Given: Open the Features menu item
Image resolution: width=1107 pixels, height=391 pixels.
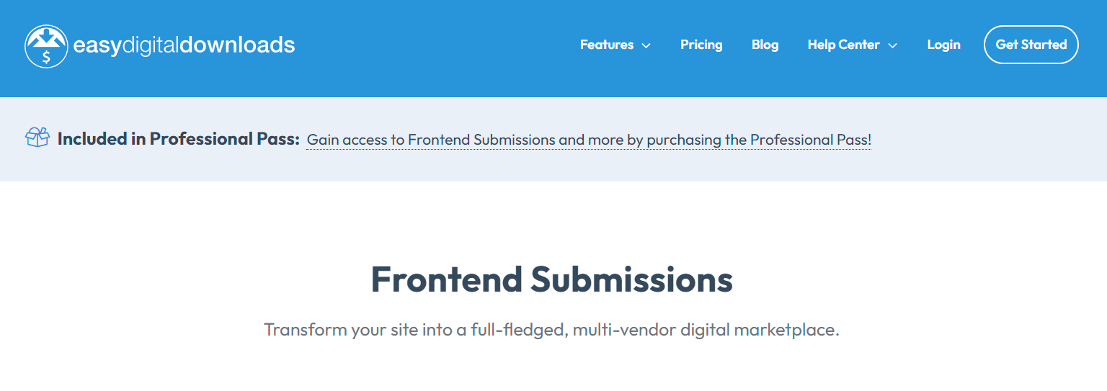Looking at the screenshot, I should coord(607,45).
